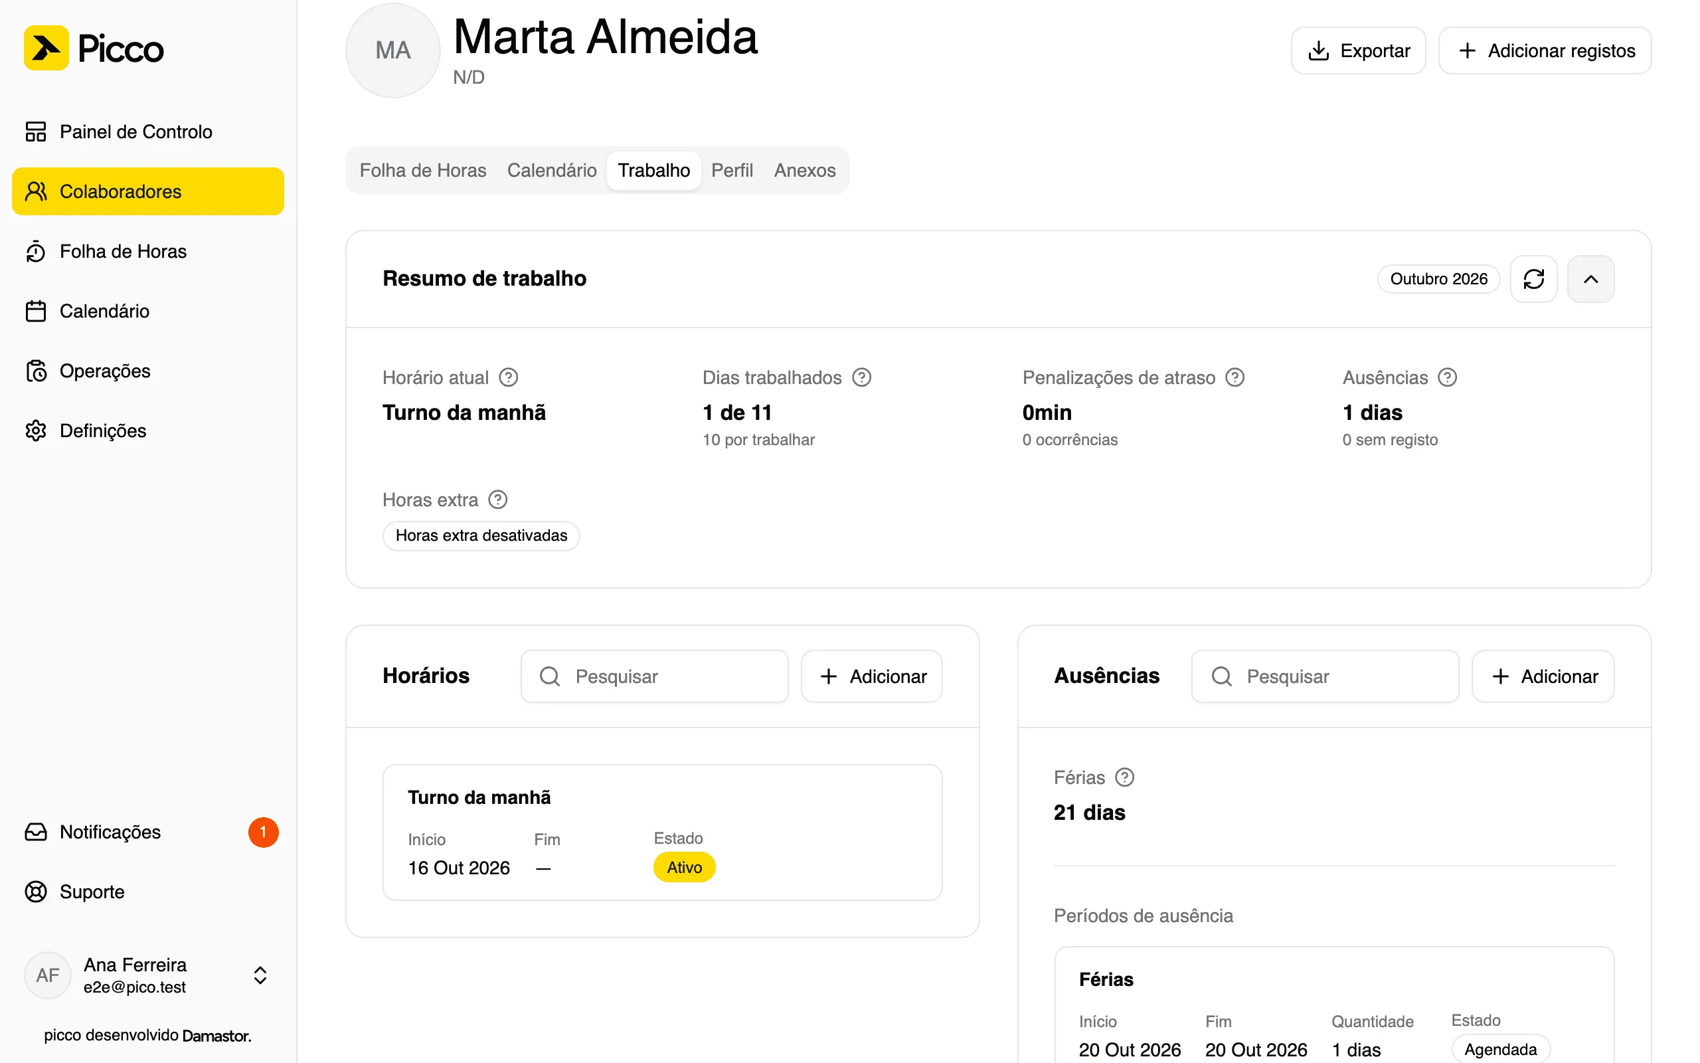
Task: Show help for Penalizações de atraso
Action: point(1235,377)
